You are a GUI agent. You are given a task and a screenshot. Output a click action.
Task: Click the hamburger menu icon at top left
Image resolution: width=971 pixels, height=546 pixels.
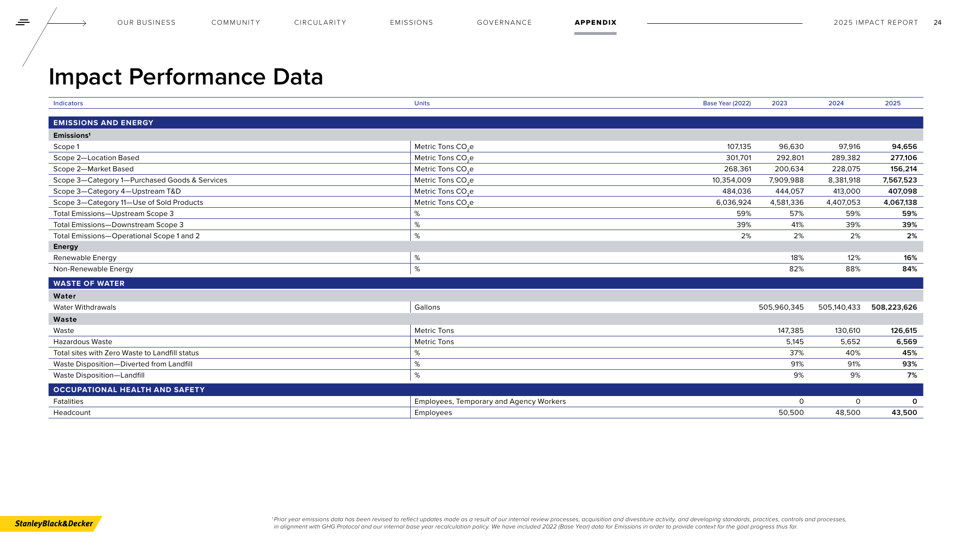pyautogui.click(x=22, y=22)
